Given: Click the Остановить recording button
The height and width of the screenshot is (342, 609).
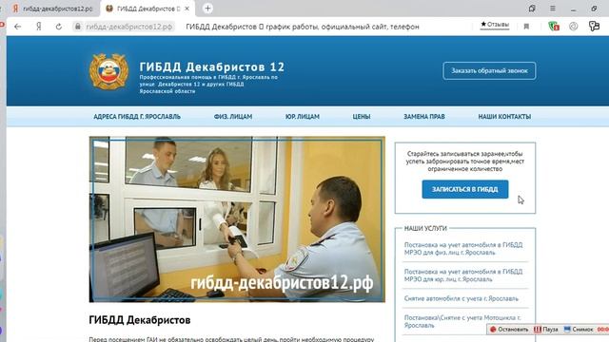Looking at the screenshot, I should 509,330.
